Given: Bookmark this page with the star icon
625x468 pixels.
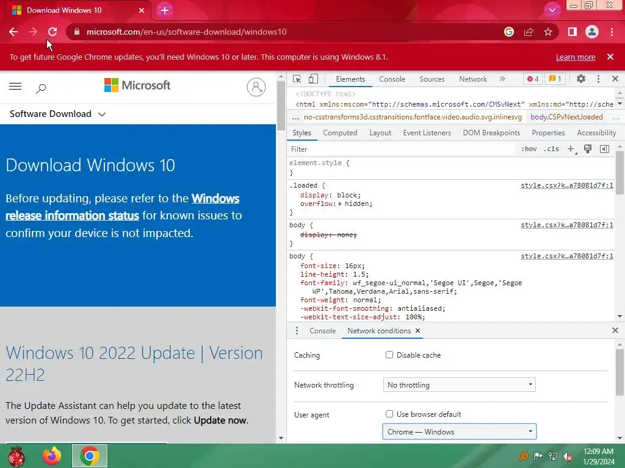Looking at the screenshot, I should (x=548, y=32).
